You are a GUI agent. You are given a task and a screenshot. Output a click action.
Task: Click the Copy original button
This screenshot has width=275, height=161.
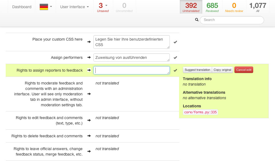pos(222,70)
